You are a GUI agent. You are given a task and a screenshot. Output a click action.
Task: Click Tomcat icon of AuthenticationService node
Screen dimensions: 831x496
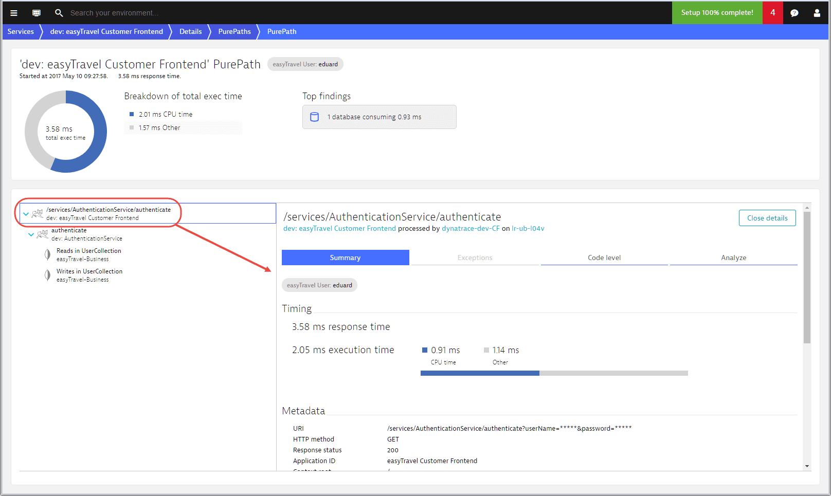[43, 234]
